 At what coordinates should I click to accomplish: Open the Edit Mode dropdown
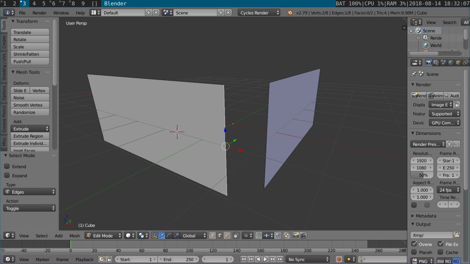[103, 235]
